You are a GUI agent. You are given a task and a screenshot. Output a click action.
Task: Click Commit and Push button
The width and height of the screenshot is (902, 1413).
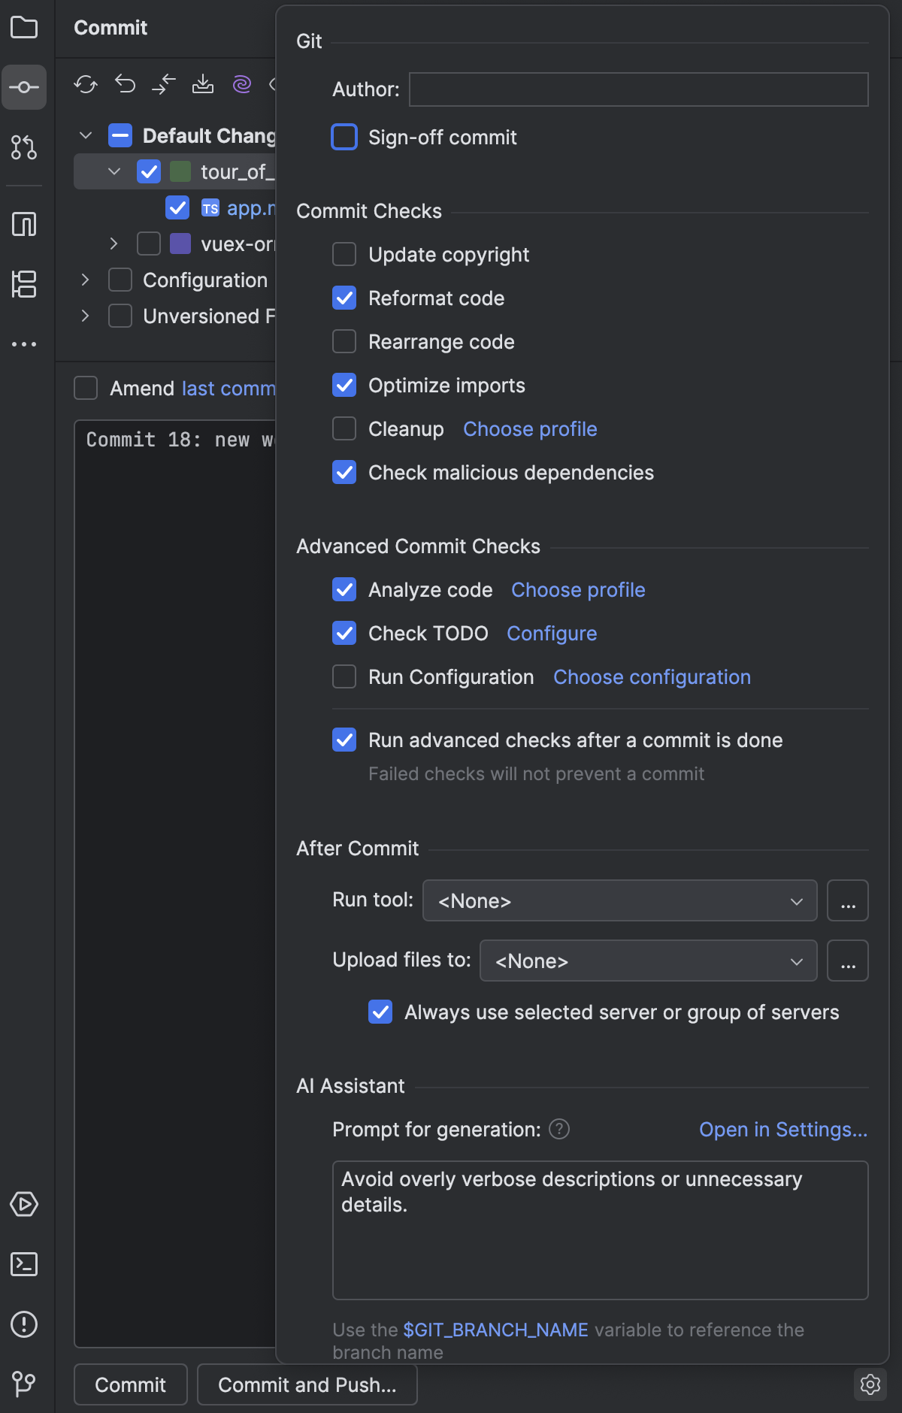307,1384
